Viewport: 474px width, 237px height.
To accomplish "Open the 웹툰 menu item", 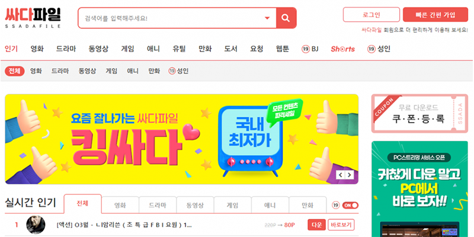I will click(283, 49).
